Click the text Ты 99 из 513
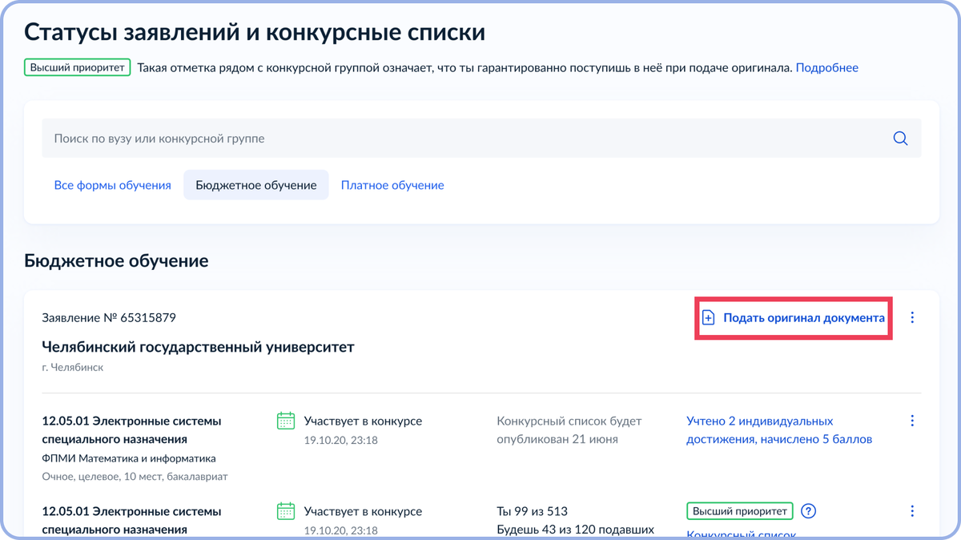Viewport: 961px width, 540px height. coord(533,511)
